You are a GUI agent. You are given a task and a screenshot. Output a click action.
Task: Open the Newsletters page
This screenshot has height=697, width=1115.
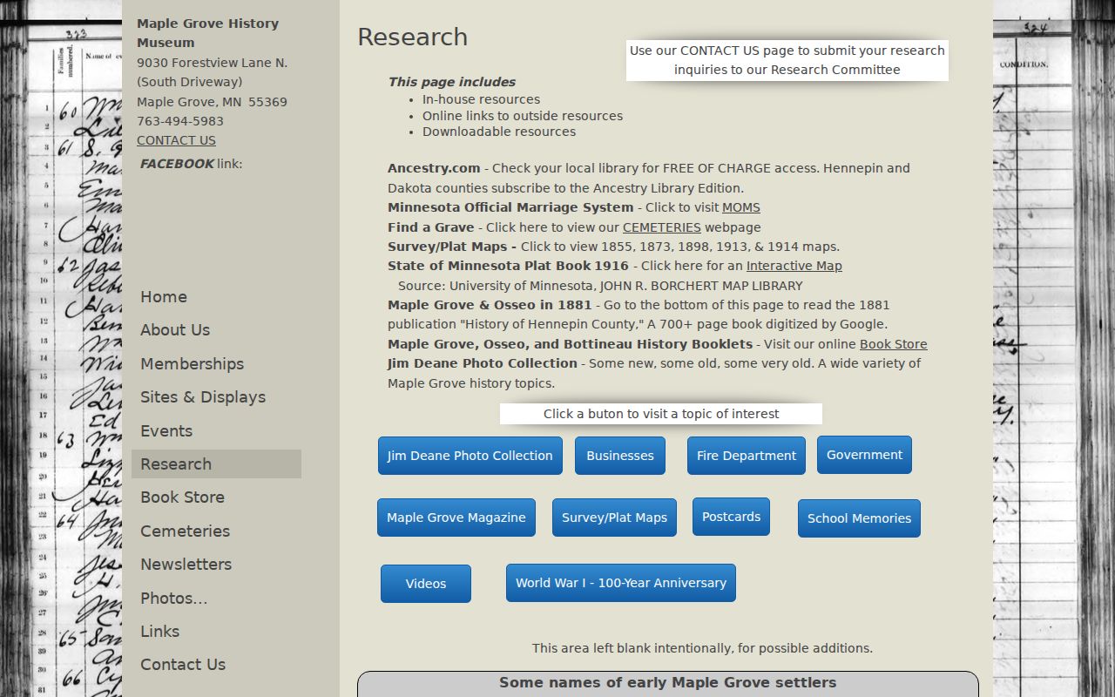tap(216, 565)
